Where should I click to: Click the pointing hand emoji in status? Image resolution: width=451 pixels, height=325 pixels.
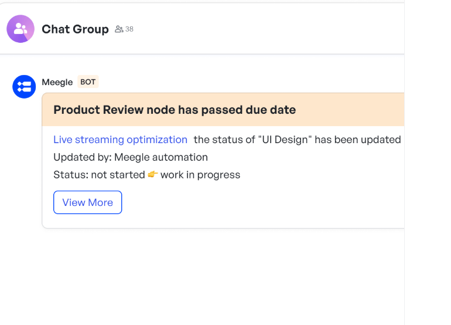153,174
